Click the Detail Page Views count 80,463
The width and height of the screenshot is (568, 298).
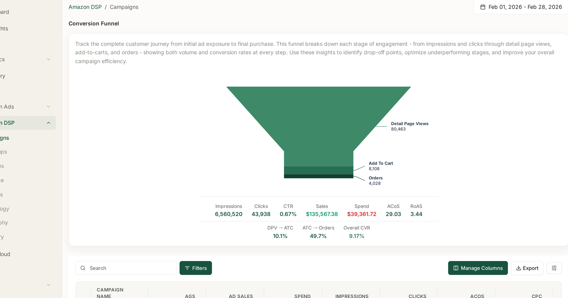[398, 129]
